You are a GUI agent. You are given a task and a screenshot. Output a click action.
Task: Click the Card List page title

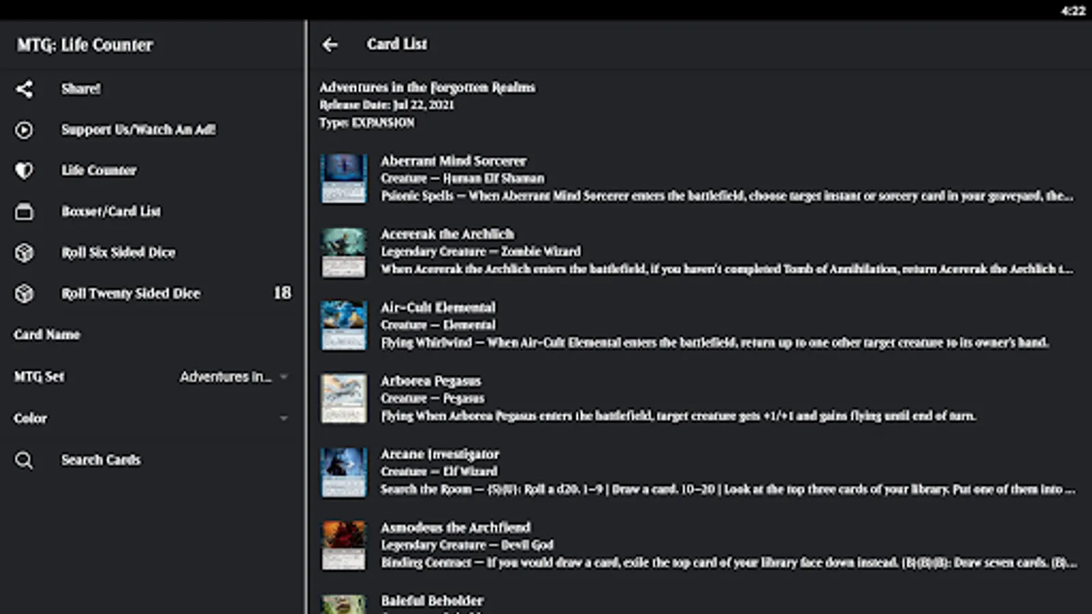(397, 44)
